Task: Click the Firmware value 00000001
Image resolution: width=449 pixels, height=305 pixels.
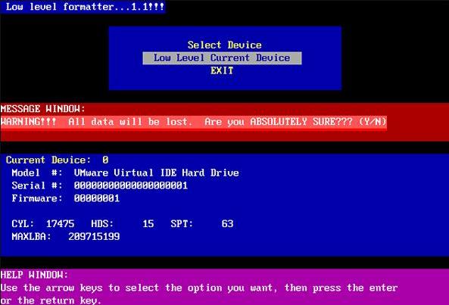Action: (x=96, y=198)
